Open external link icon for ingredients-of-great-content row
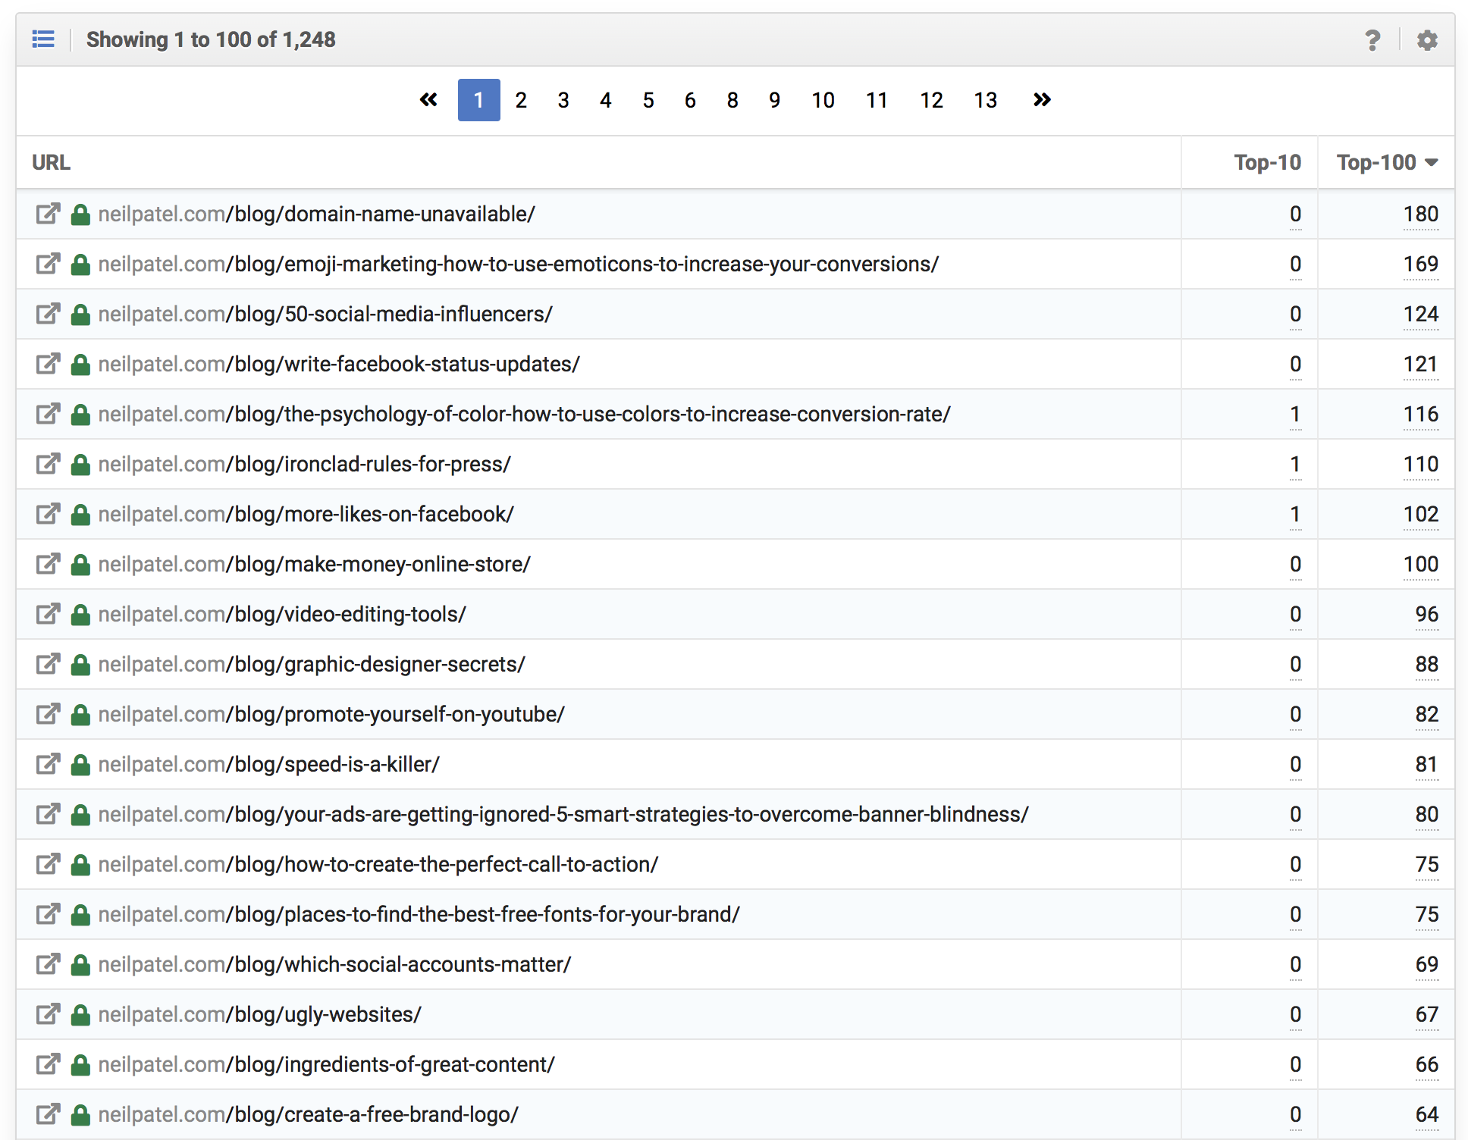This screenshot has width=1468, height=1140. pyautogui.click(x=48, y=1064)
